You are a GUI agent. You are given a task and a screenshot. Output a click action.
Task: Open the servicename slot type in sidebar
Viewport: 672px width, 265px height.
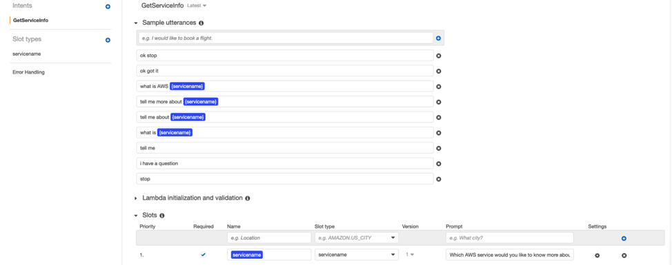pyautogui.click(x=27, y=54)
